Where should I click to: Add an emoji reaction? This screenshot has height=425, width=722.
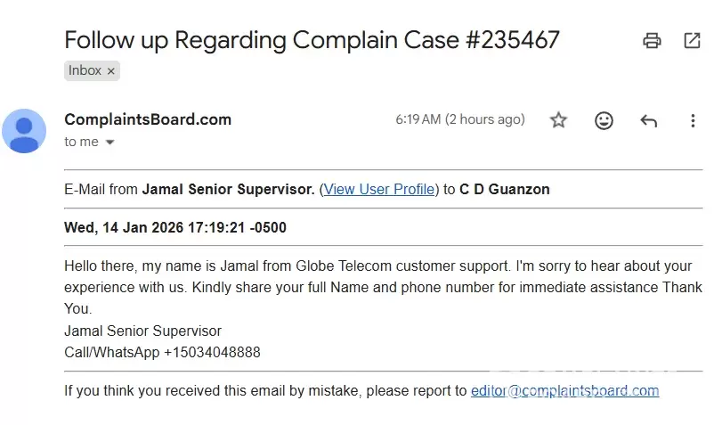(x=604, y=120)
